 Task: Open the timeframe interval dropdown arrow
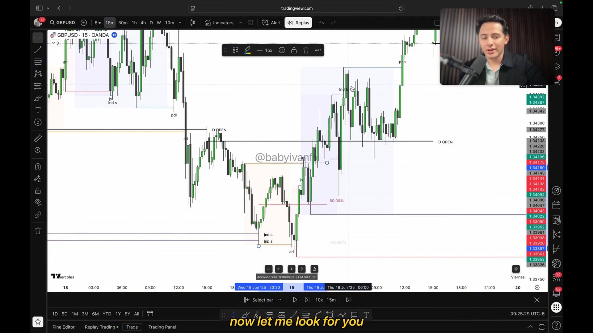point(180,23)
